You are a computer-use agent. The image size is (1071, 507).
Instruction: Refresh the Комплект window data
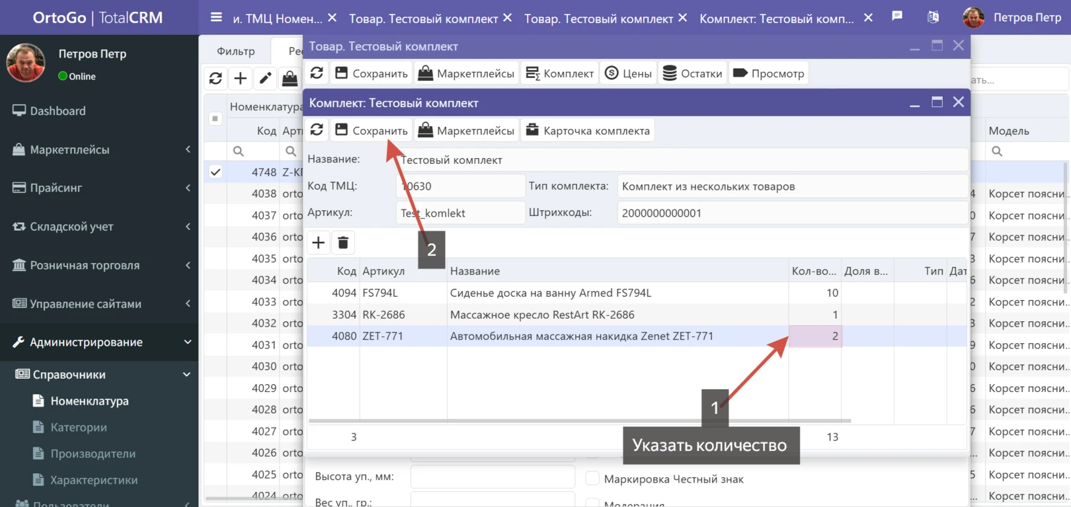[x=317, y=130]
